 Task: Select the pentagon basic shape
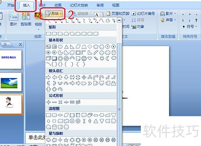click(x=96, y=47)
